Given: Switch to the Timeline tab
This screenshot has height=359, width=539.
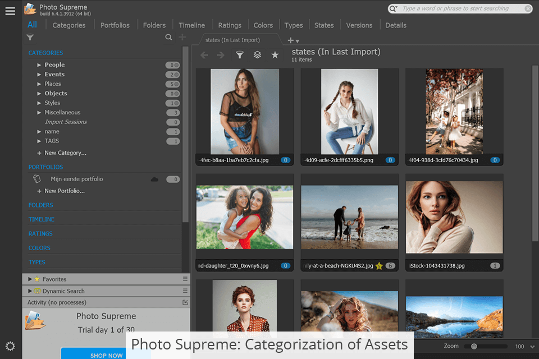Looking at the screenshot, I should [x=191, y=25].
